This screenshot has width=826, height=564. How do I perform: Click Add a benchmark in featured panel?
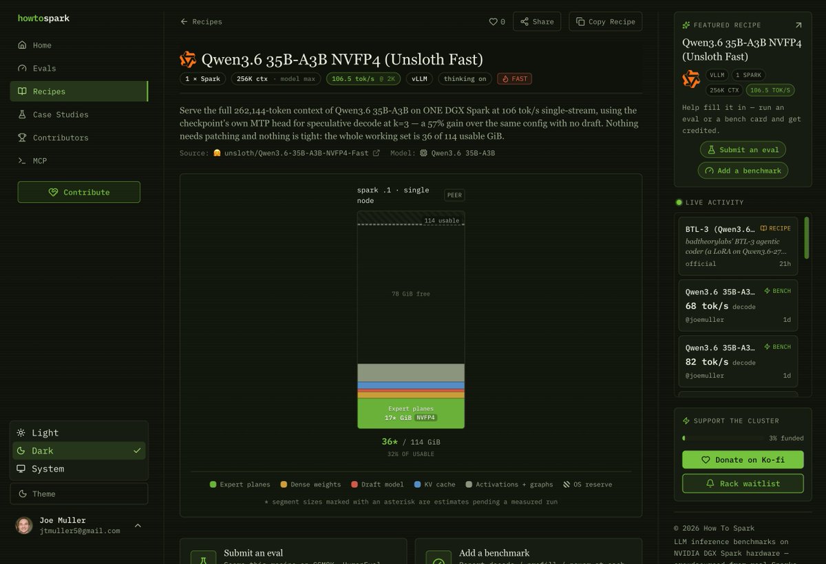(743, 171)
